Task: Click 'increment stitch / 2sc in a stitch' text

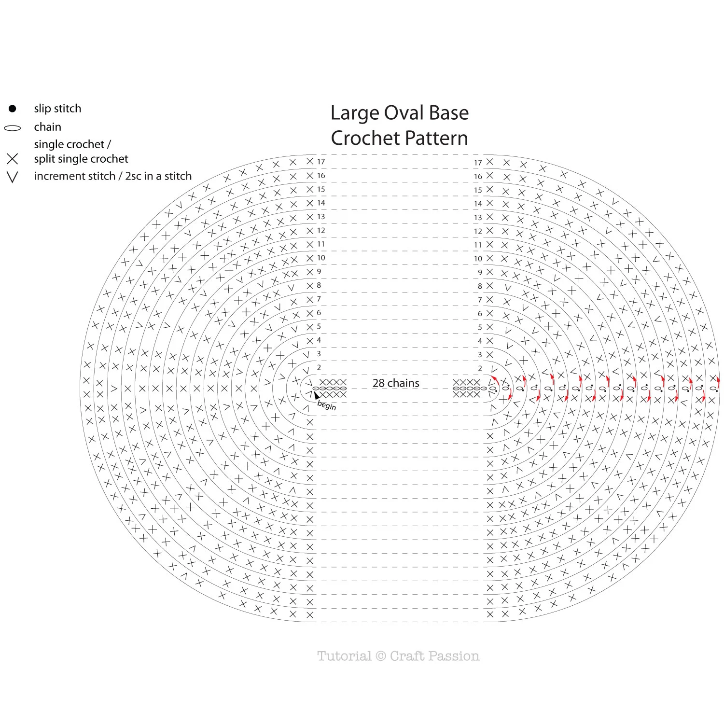Action: click(112, 176)
